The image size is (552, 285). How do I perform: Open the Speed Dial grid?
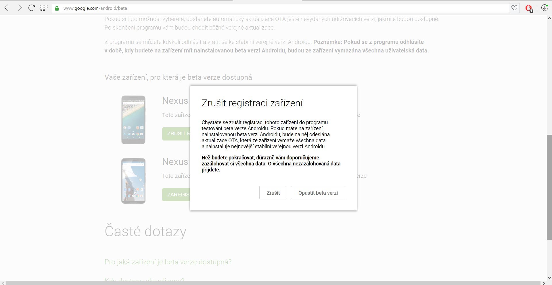[x=44, y=8]
